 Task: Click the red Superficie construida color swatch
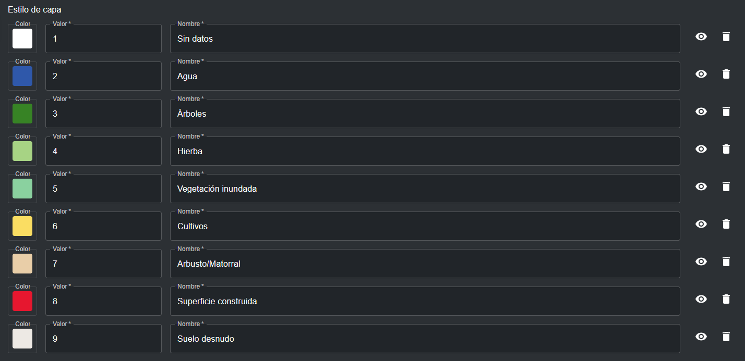(x=22, y=301)
